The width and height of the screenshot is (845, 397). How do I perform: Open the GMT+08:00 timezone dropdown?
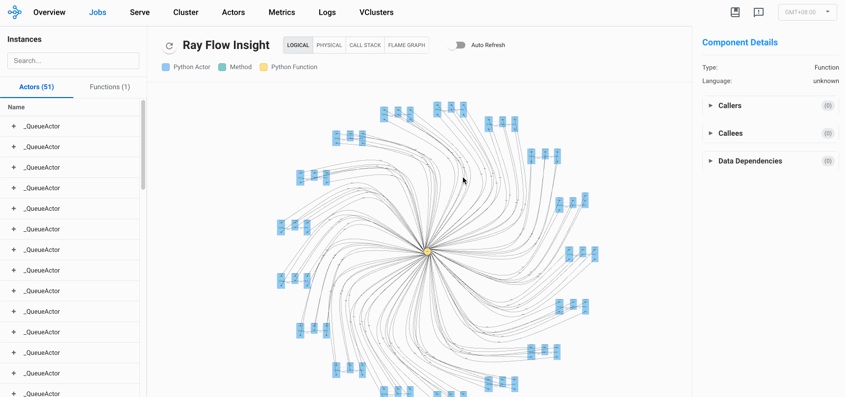(807, 12)
